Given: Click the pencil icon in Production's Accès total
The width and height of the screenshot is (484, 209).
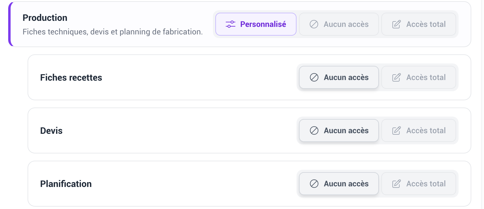Looking at the screenshot, I should tap(396, 24).
